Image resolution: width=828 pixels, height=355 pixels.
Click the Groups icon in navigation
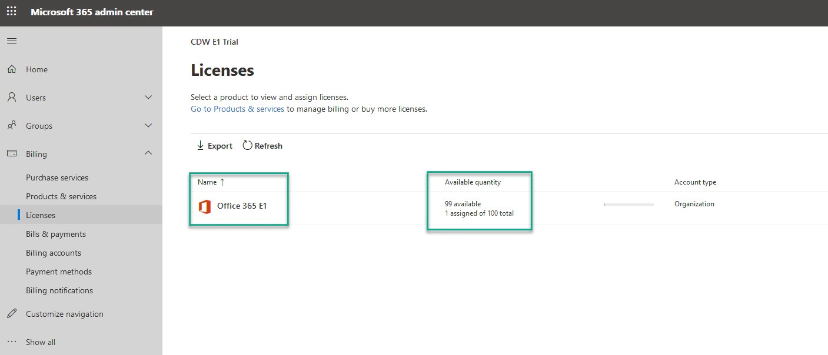click(x=11, y=126)
